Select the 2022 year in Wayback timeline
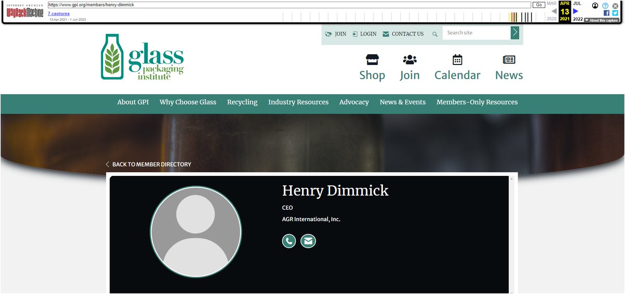 pyautogui.click(x=578, y=19)
